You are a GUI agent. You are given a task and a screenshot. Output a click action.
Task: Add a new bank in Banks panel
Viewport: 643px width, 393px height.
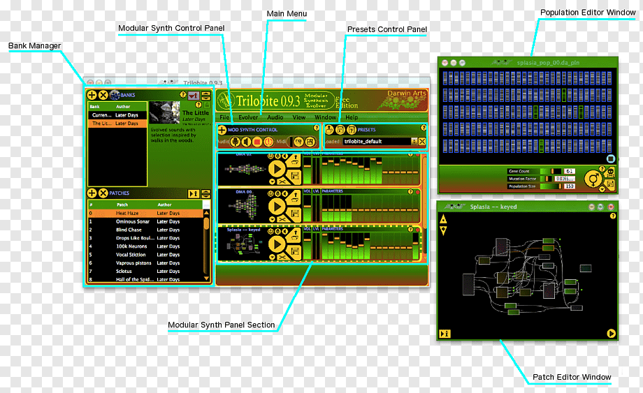pos(92,95)
